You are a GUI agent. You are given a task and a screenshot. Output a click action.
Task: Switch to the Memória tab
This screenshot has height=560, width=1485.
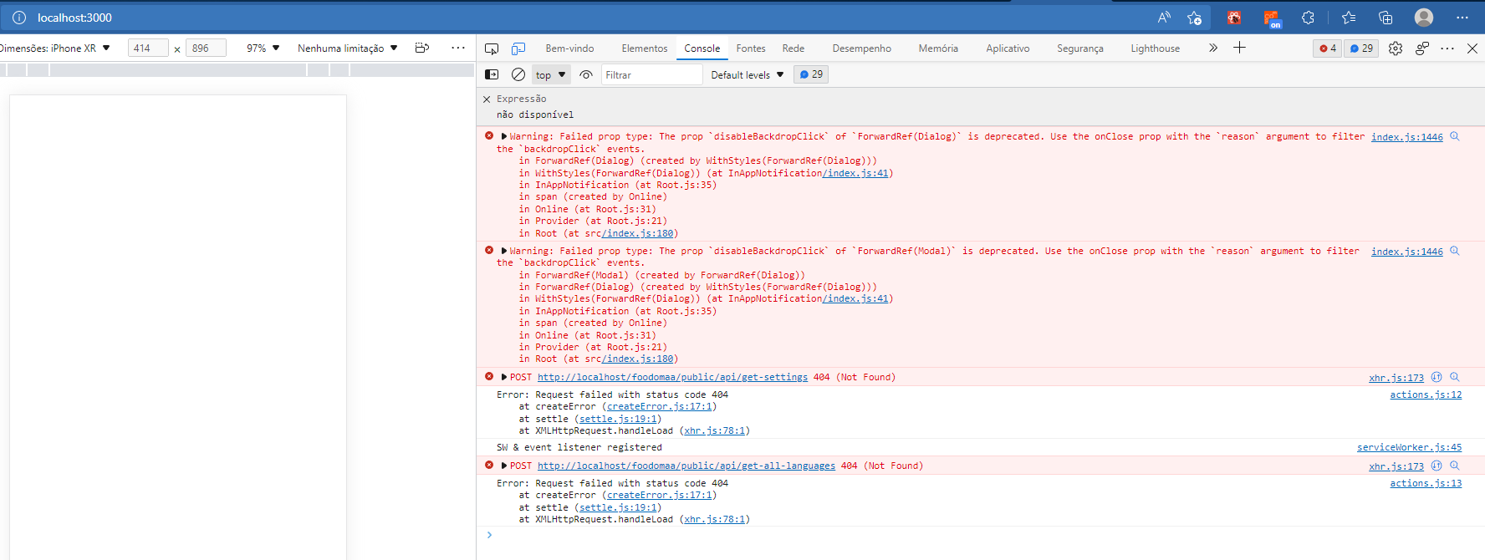(x=938, y=48)
